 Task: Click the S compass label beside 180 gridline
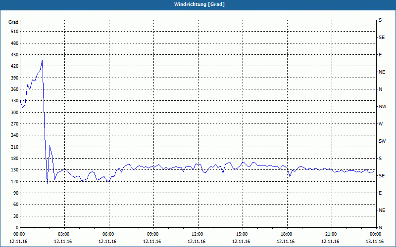coord(380,159)
